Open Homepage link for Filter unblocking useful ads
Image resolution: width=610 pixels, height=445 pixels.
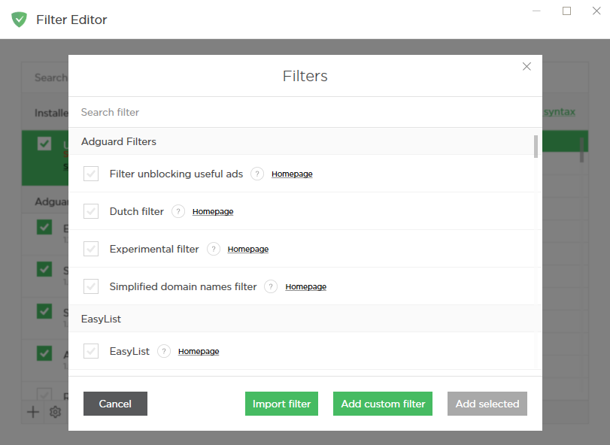click(292, 174)
